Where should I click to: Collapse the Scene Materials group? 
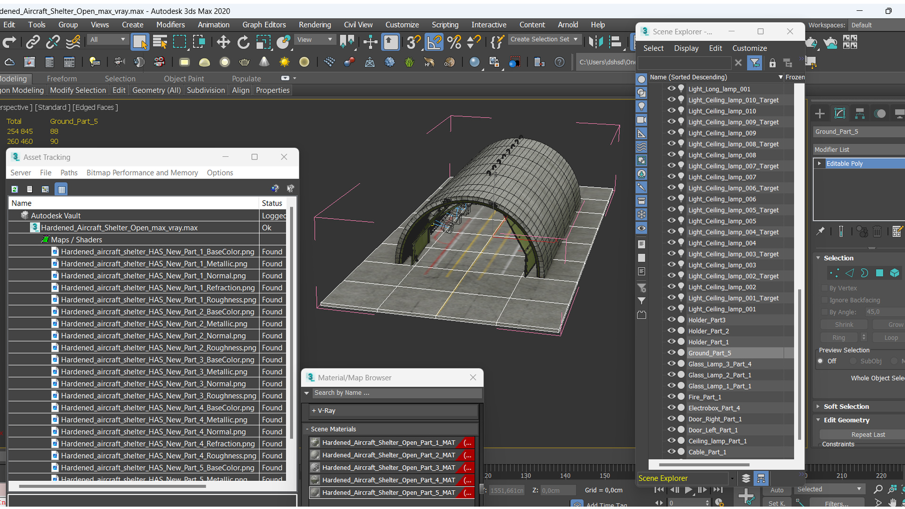[307, 429]
